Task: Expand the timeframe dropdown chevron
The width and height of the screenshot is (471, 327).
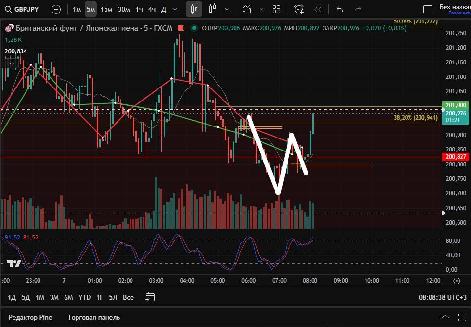Action: click(x=175, y=9)
